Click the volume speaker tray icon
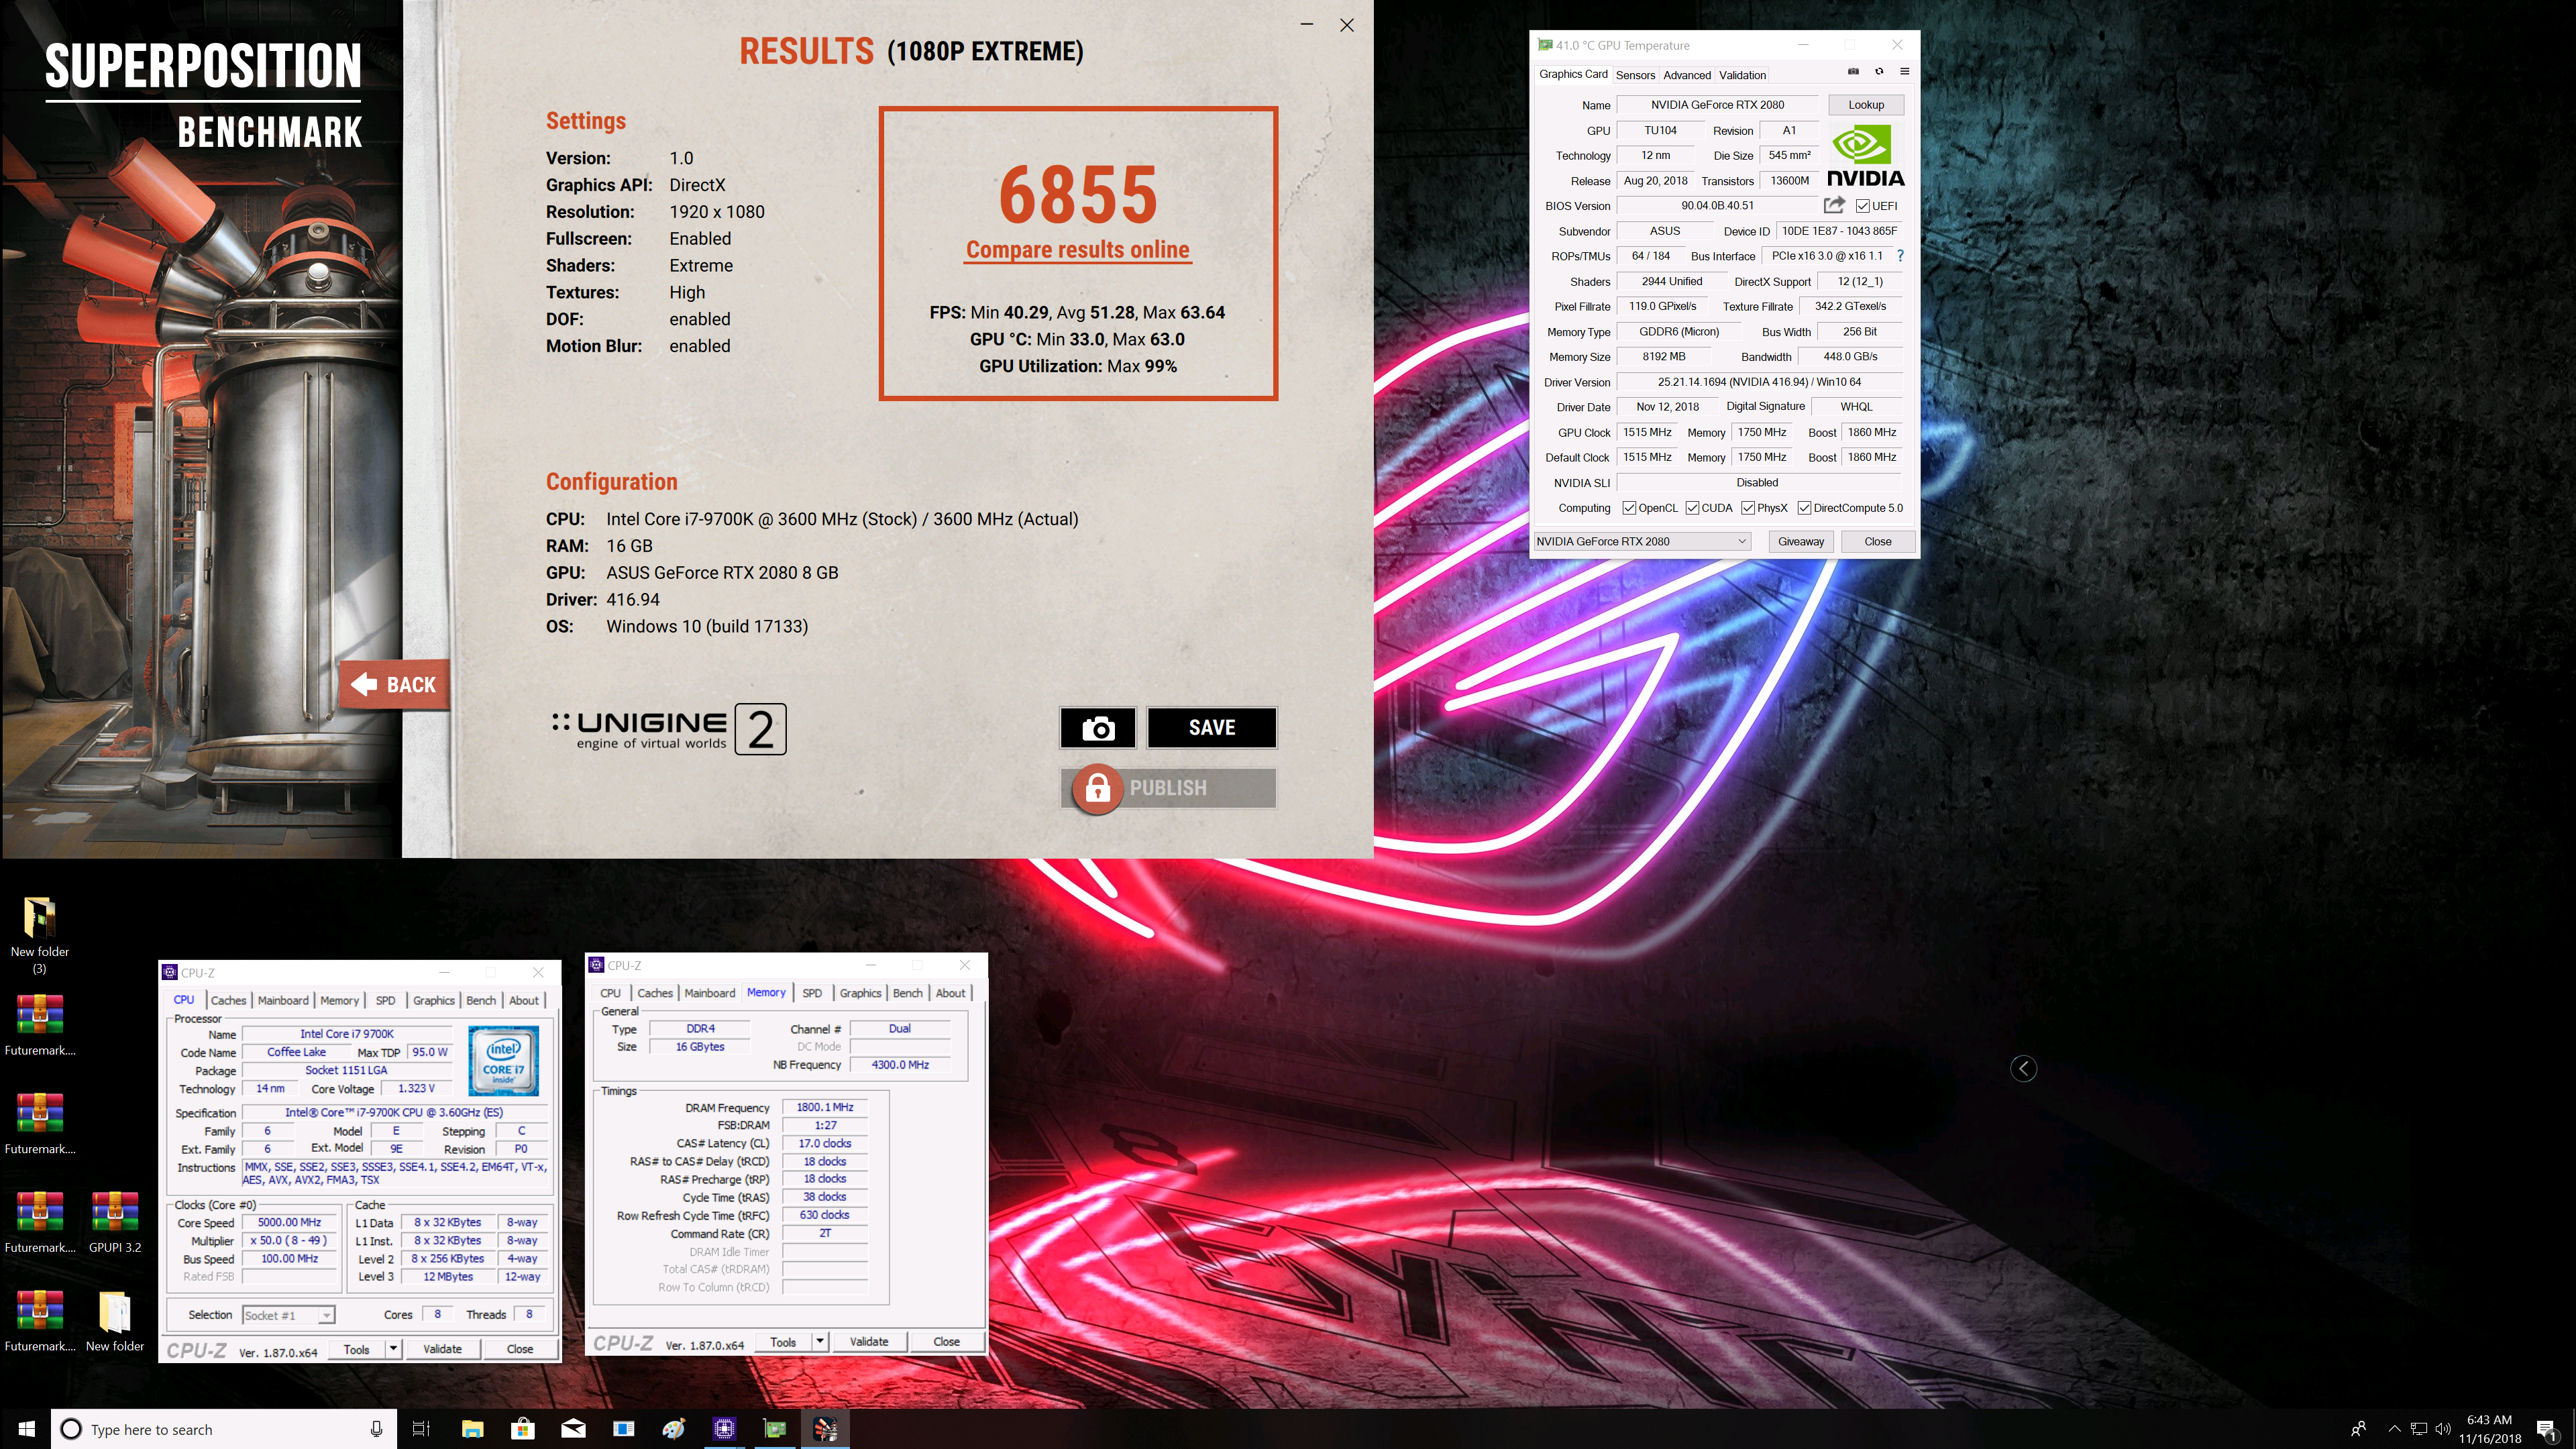Image resolution: width=2576 pixels, height=1449 pixels. coord(2443,1429)
